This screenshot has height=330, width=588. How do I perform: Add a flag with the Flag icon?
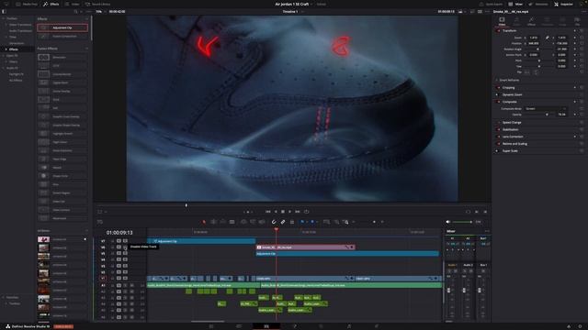point(302,222)
